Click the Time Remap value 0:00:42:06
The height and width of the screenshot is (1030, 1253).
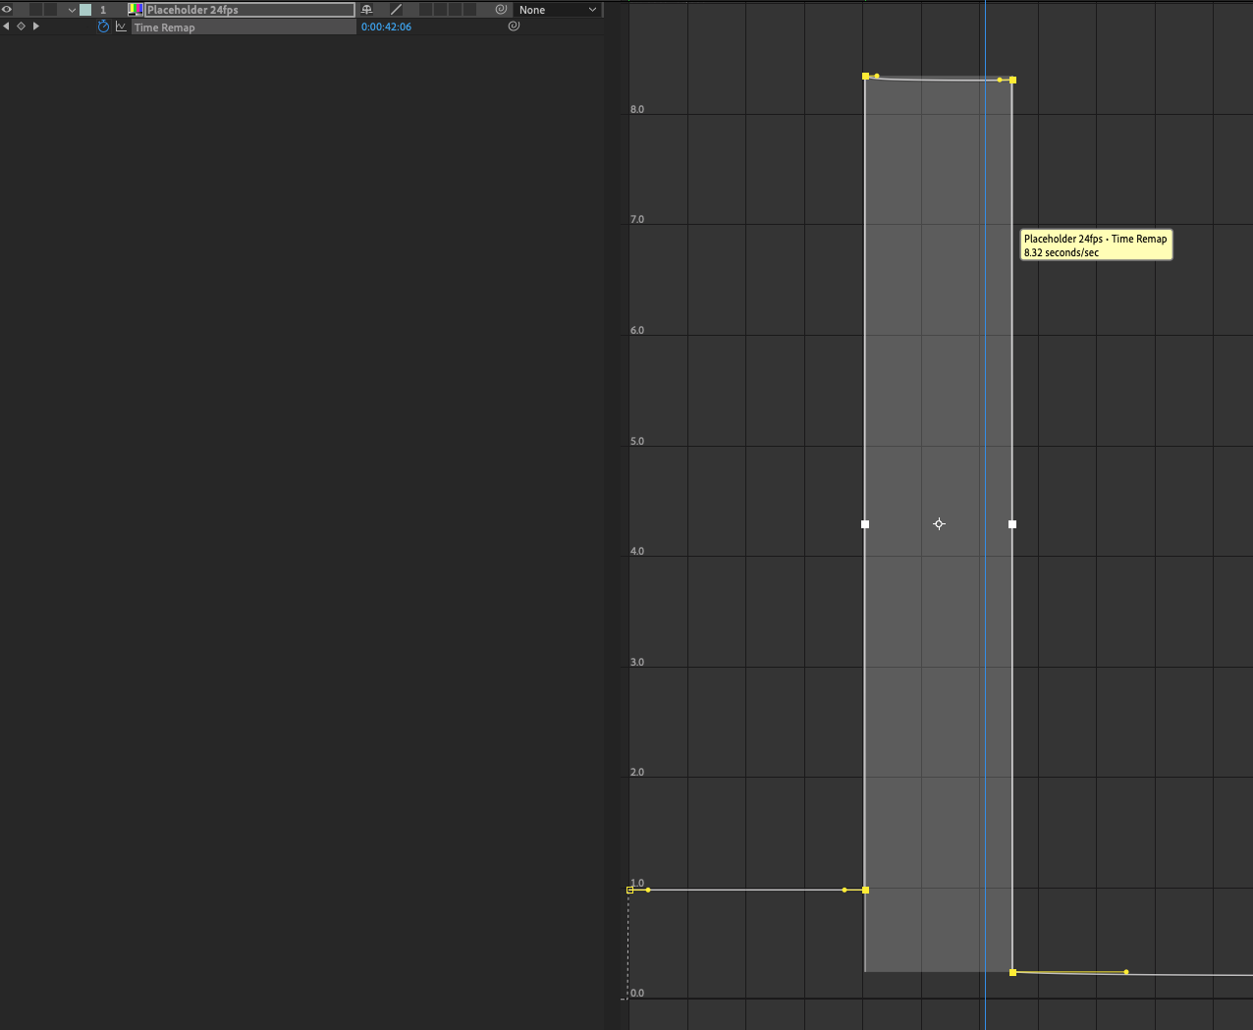[386, 27]
